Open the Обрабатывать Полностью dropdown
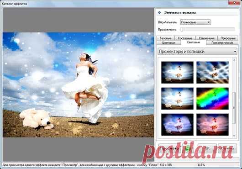The width and height of the screenshot is (242, 169). click(x=195, y=22)
